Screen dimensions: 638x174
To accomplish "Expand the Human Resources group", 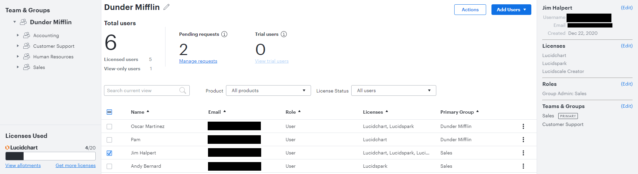I will 18,56.
